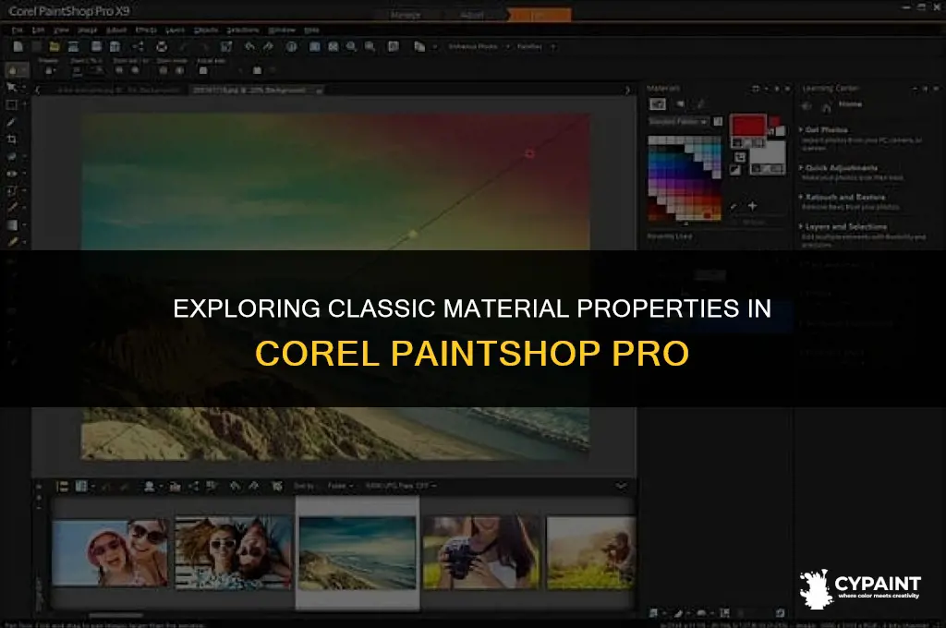
Task: Select the woman holding camera thumbnail
Action: [481, 552]
